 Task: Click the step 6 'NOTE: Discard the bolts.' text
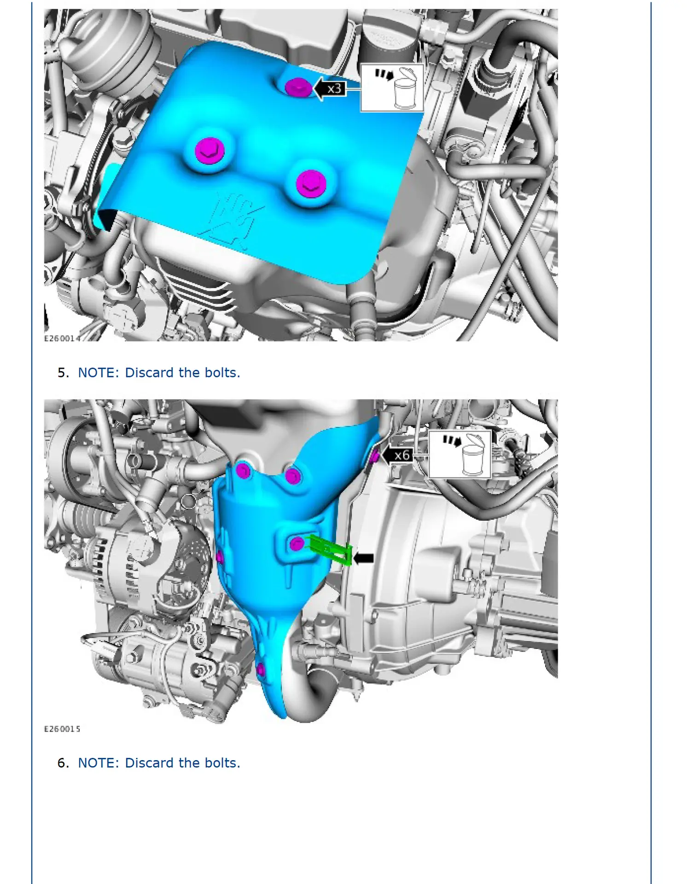[x=159, y=763]
